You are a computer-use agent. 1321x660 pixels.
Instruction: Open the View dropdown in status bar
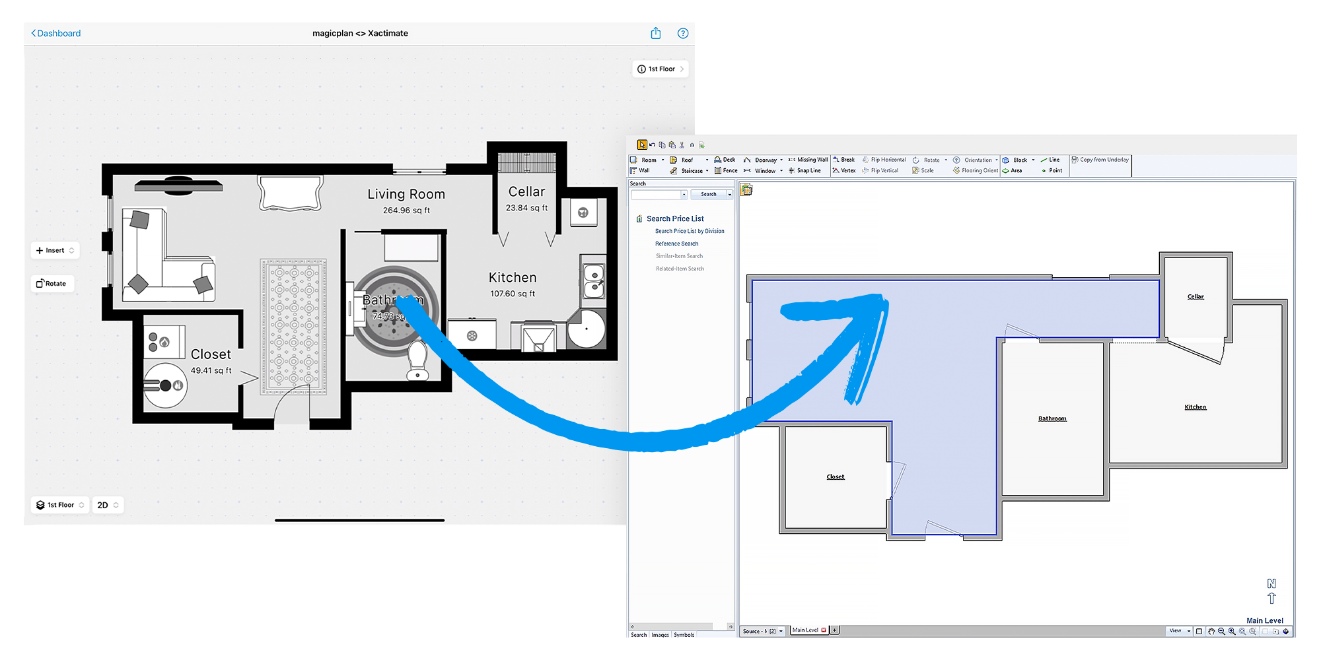click(1179, 631)
